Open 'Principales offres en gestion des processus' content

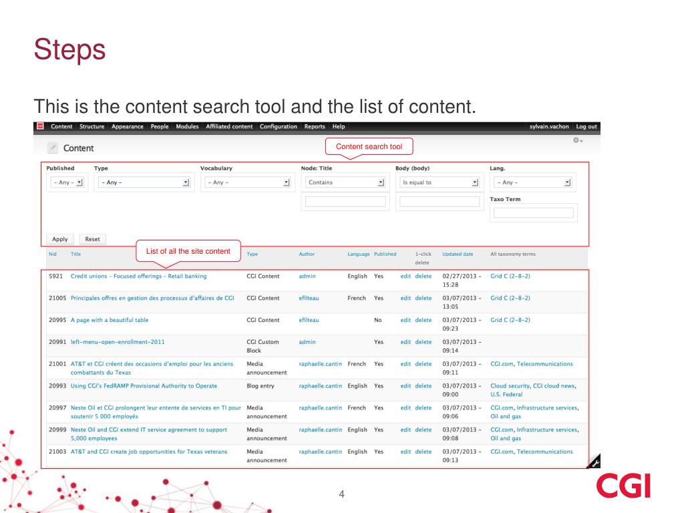pos(152,298)
